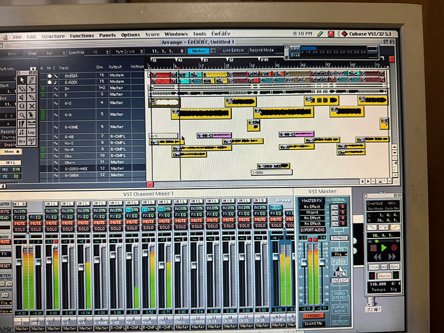The image size is (444, 333).
Task: Select the Pencil tool in the toolbox
Action: (32, 80)
